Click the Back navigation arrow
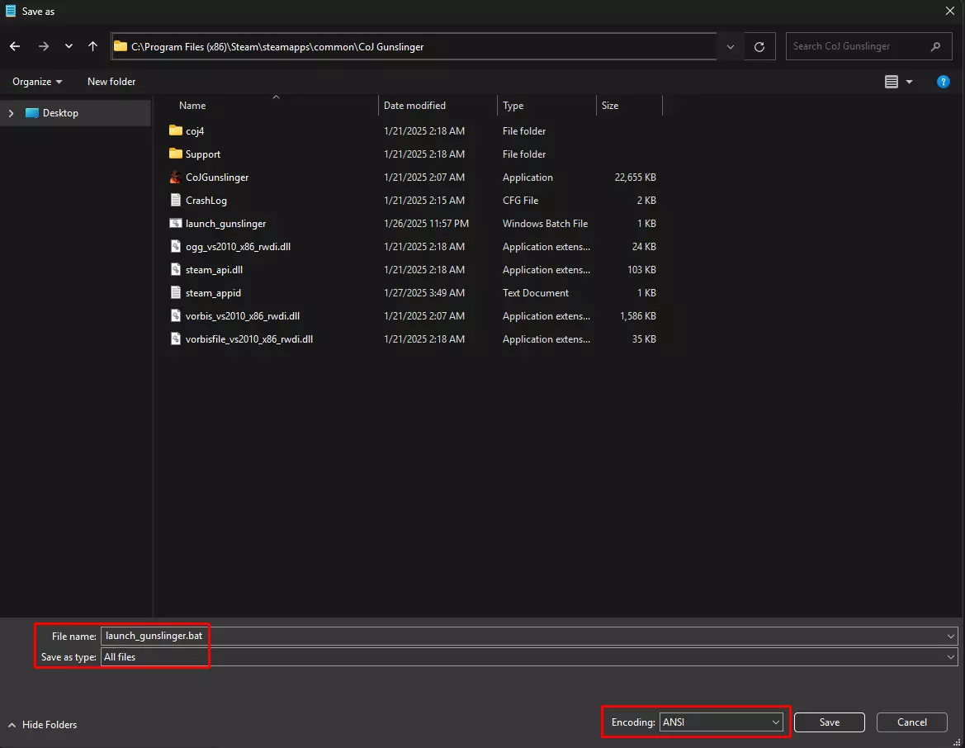This screenshot has width=965, height=748. [15, 47]
